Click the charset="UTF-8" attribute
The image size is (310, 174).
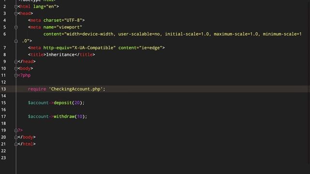click(x=62, y=20)
